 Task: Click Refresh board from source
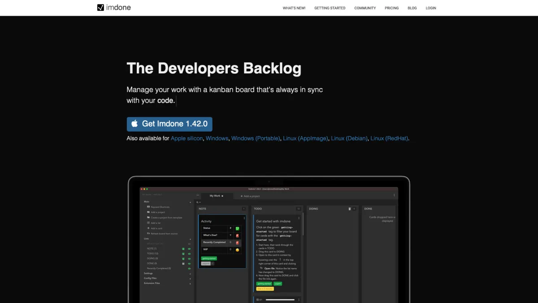(x=162, y=234)
